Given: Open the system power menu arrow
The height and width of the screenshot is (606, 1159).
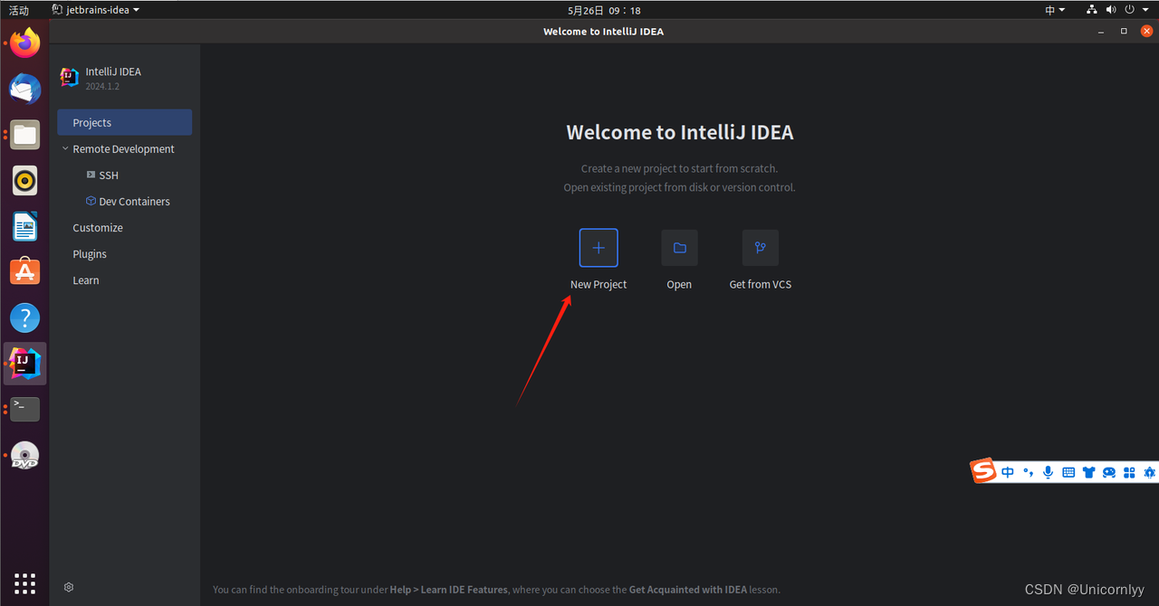Looking at the screenshot, I should pos(1145,10).
